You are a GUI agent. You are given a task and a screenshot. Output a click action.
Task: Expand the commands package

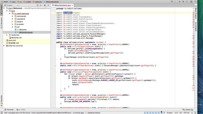[13, 16]
